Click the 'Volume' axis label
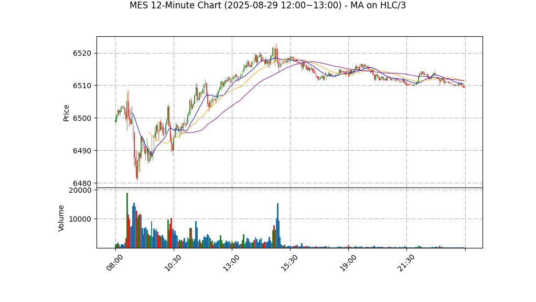 (x=61, y=218)
